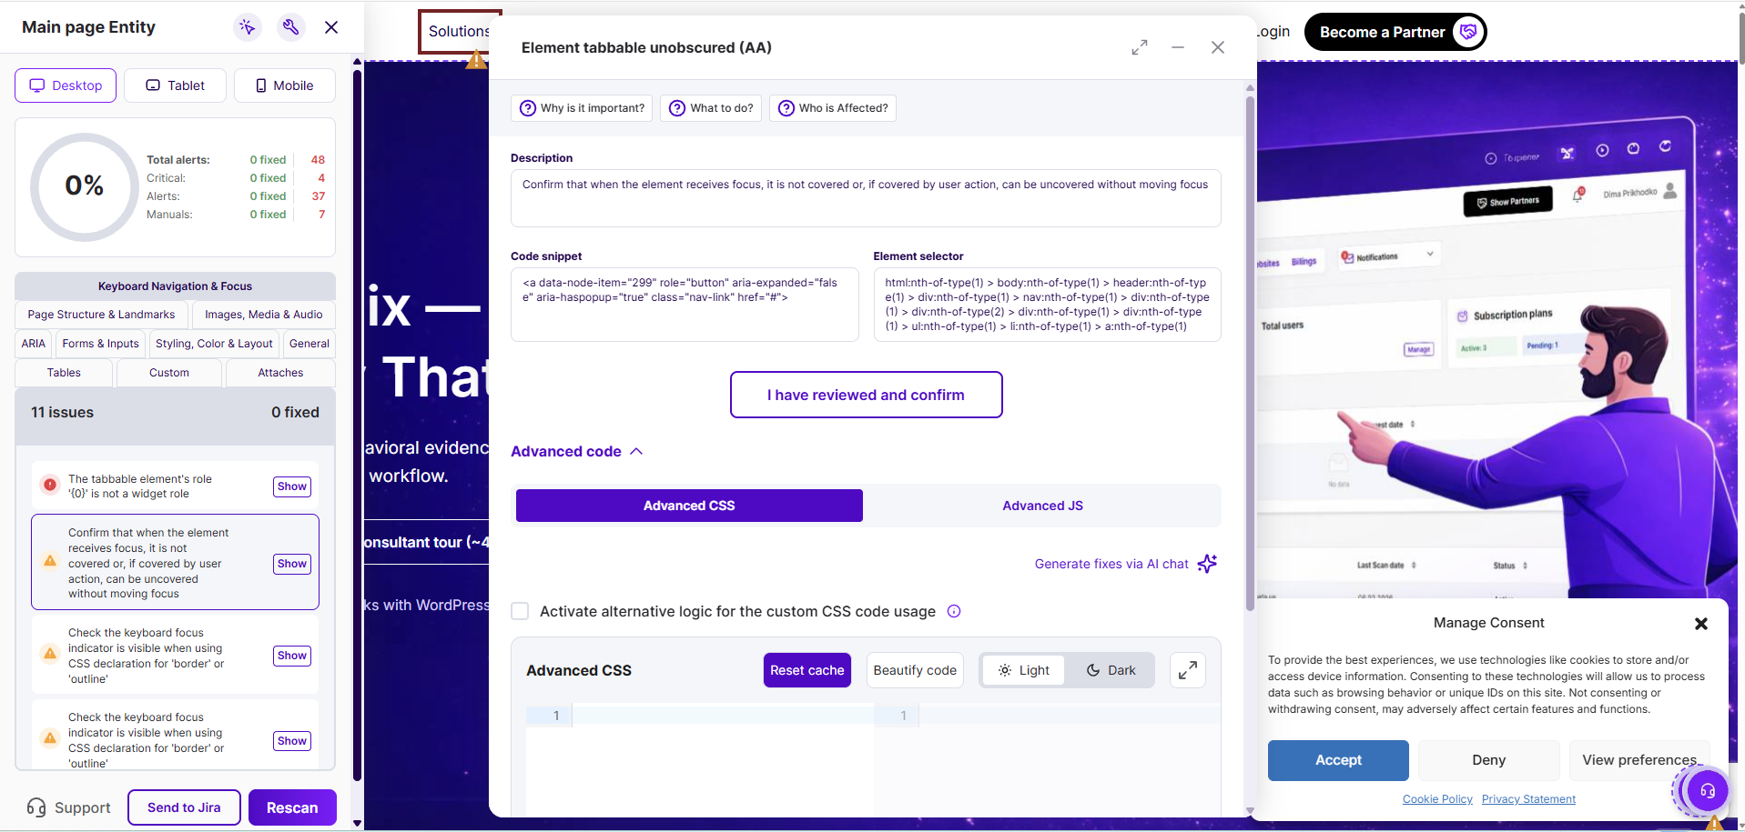
Task: Select the General category
Action: tap(309, 344)
